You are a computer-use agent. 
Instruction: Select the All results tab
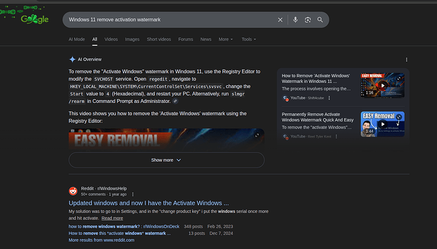click(x=94, y=39)
